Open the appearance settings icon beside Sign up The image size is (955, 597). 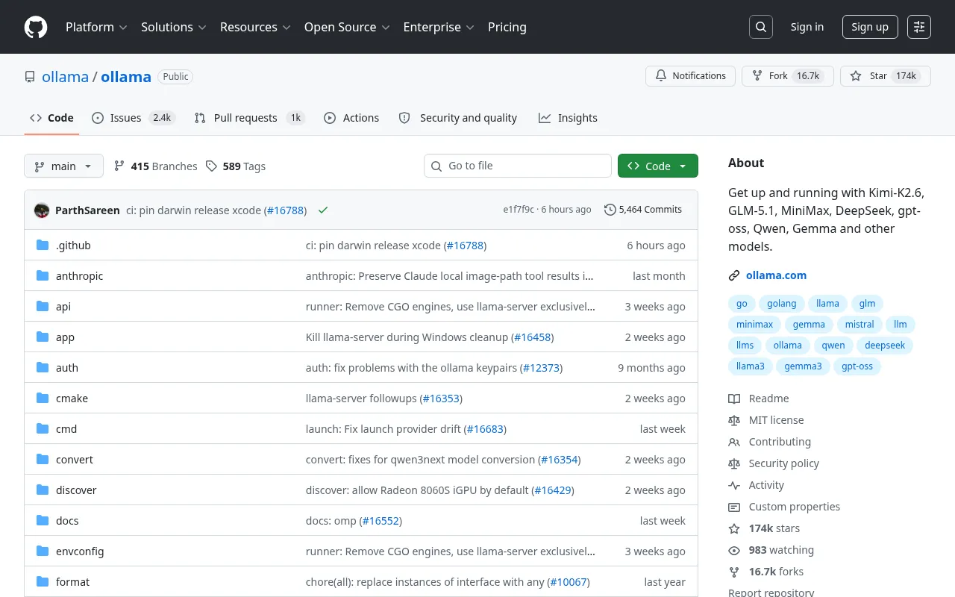[919, 27]
